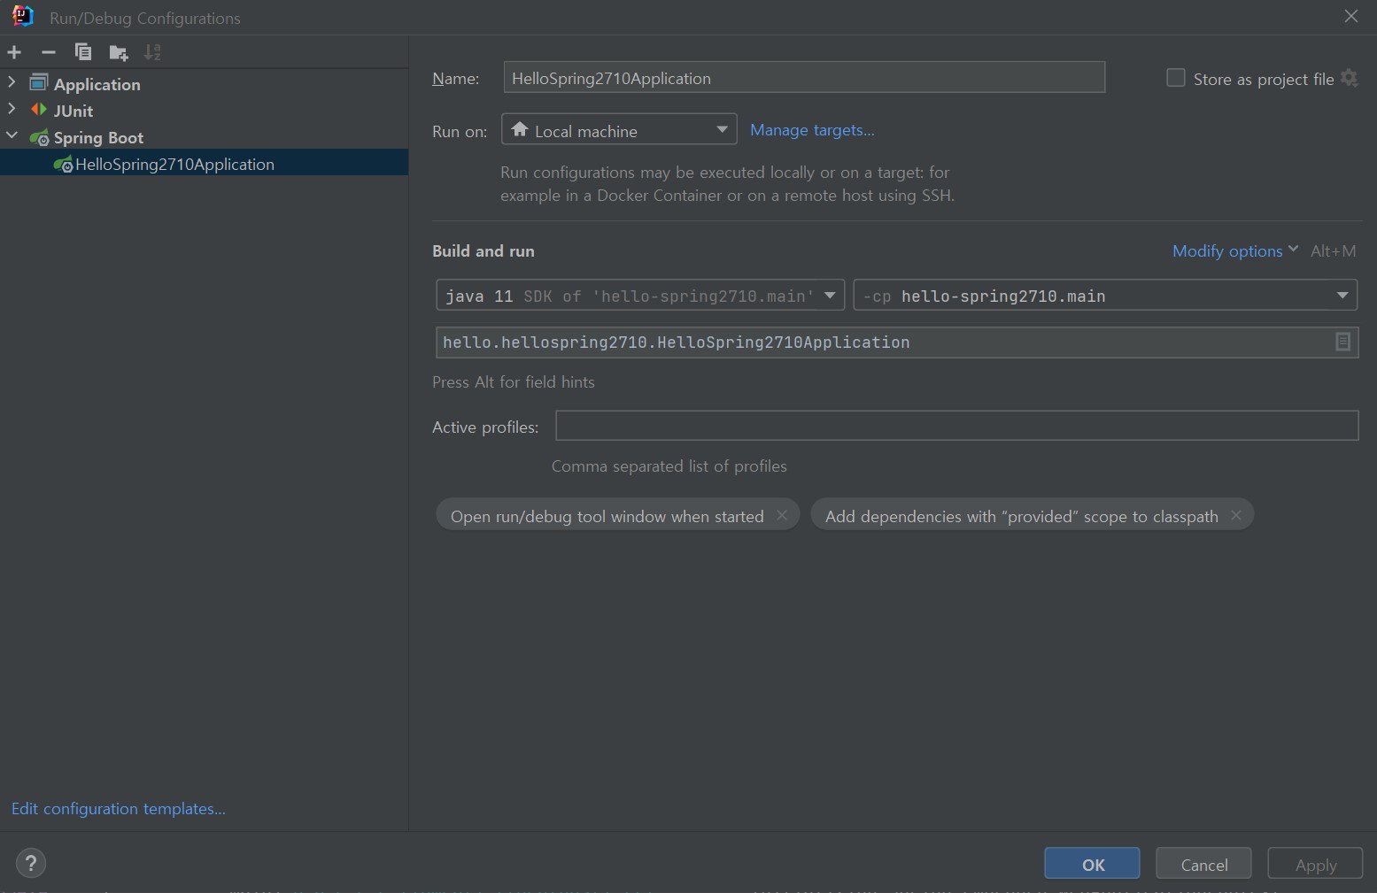Open Edit configuration templates

pos(118,808)
